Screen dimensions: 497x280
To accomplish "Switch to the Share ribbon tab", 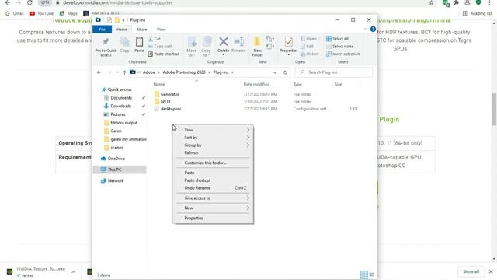I will click(x=142, y=30).
